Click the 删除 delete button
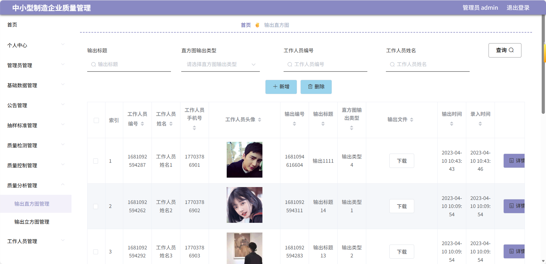This screenshot has height=264, width=546. point(316,87)
